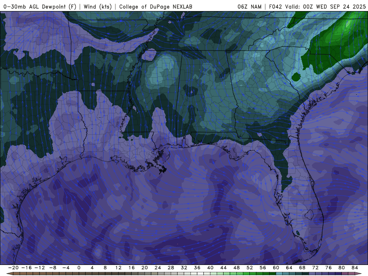This screenshot has width=368, height=276.
Task: Click the 48 value on the color scale
Action: [x=236, y=268]
